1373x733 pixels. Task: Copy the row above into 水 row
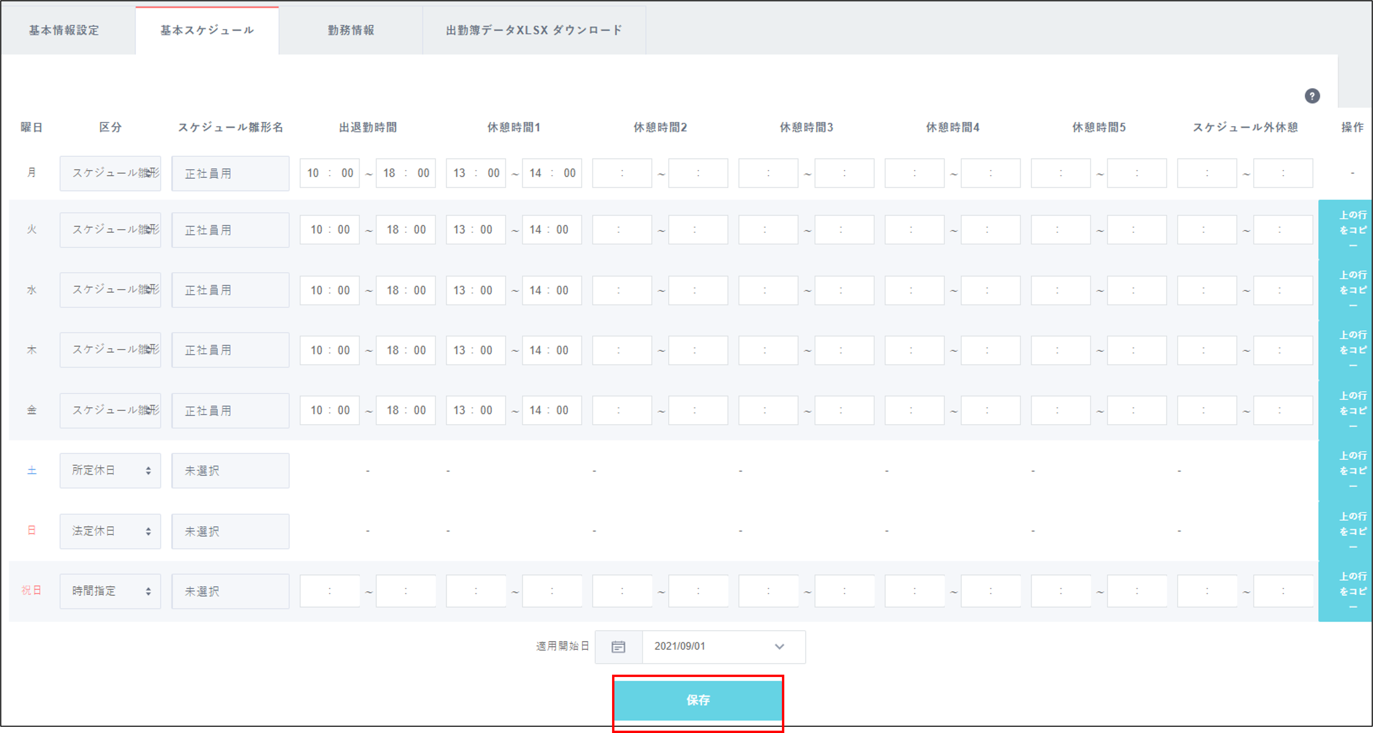click(x=1345, y=290)
